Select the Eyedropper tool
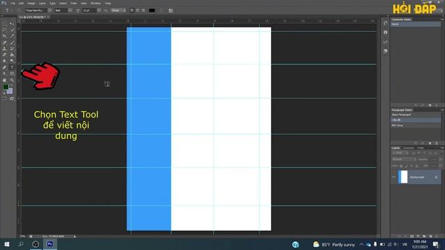Image resolution: width=445 pixels, height=250 pixels. coord(12,36)
